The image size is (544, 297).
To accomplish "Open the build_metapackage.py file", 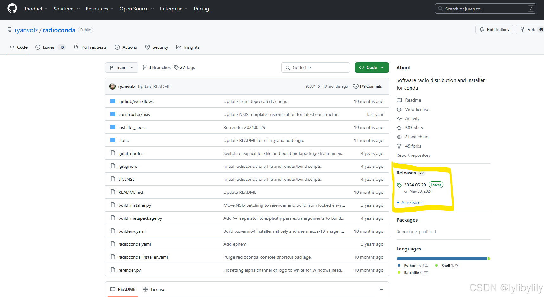I will pos(140,218).
